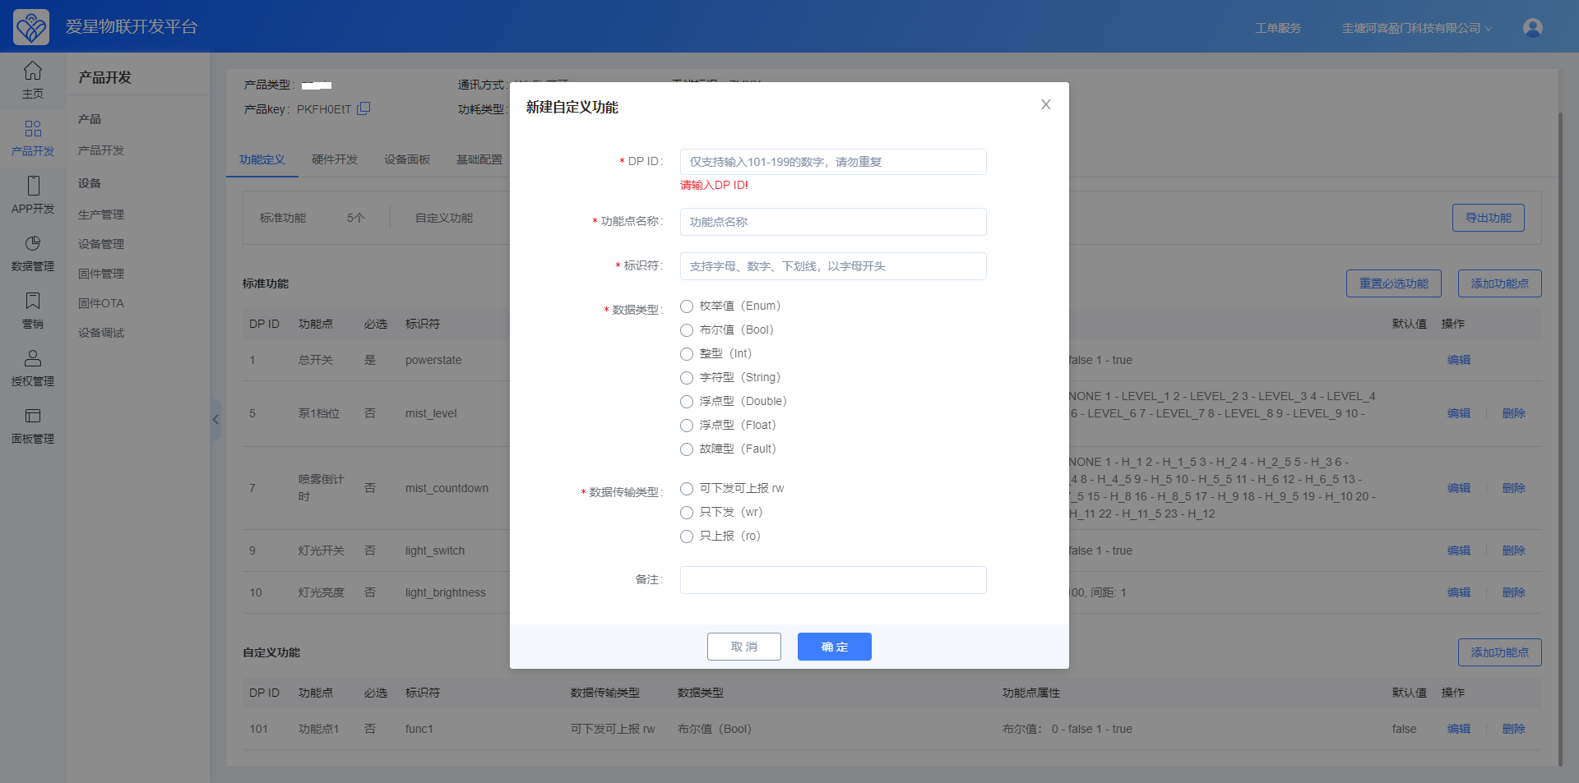Focus the 备注 input field

[833, 580]
